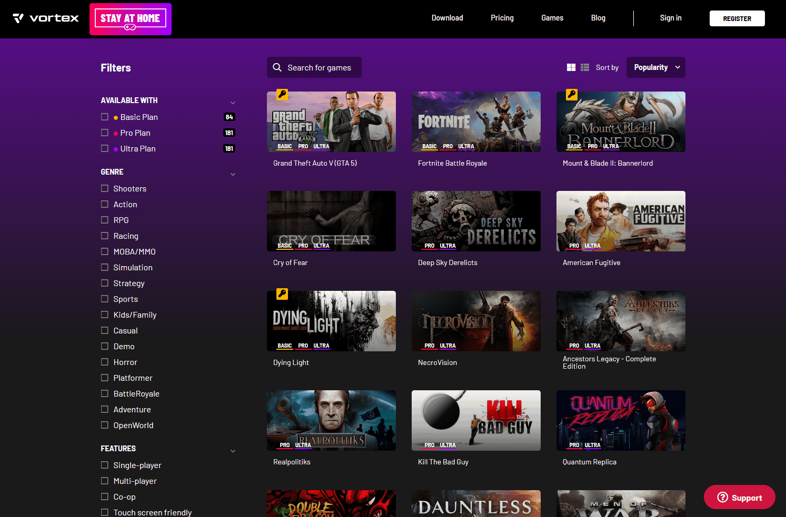Check the Pro Plan filter
Image resolution: width=786 pixels, height=517 pixels.
[105, 133]
